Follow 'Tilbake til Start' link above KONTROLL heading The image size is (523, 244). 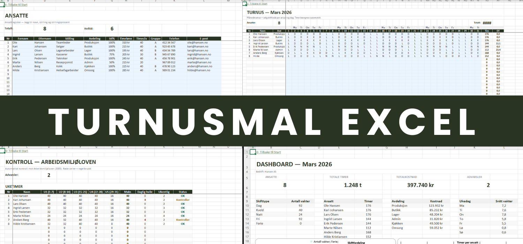(18, 151)
